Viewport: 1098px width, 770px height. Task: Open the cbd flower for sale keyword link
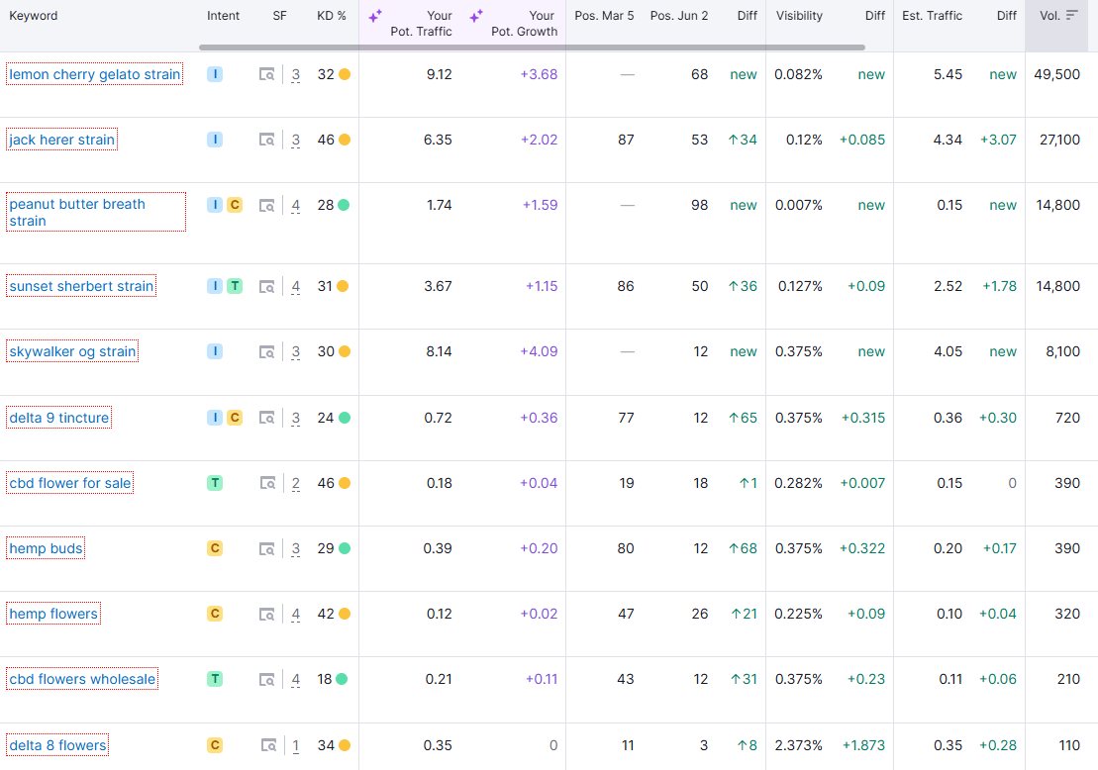click(70, 483)
